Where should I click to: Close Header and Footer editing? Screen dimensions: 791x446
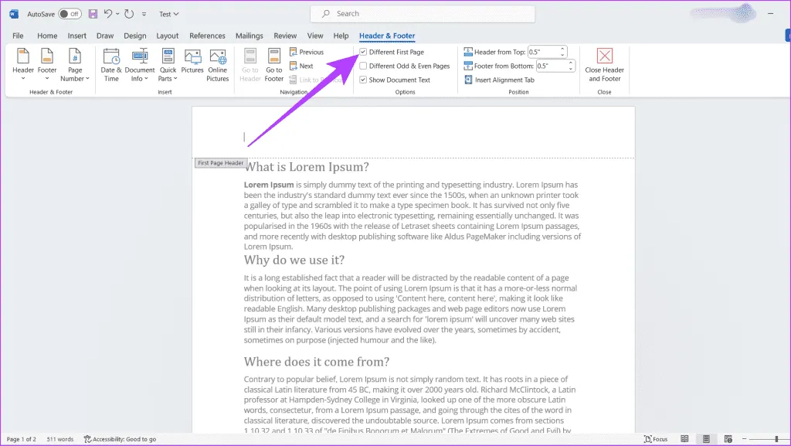click(604, 63)
